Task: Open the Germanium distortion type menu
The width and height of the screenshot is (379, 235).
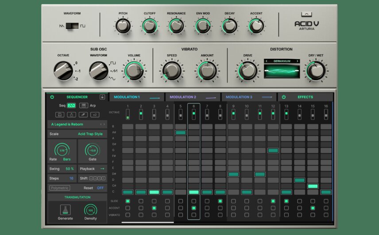Action: tap(282, 61)
